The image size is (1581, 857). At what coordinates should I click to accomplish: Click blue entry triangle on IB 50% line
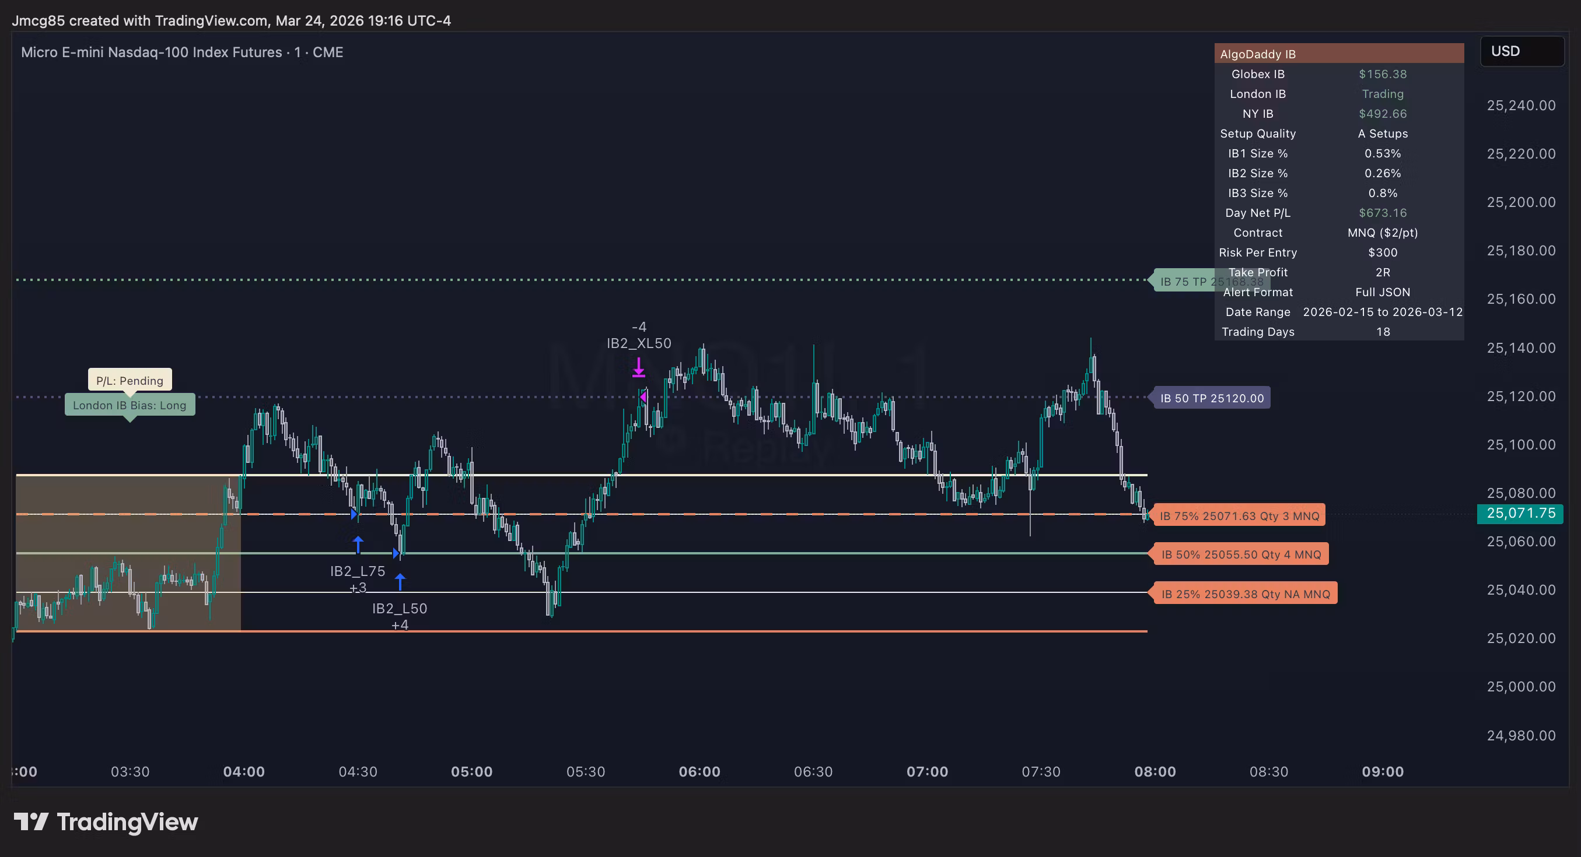click(x=396, y=553)
